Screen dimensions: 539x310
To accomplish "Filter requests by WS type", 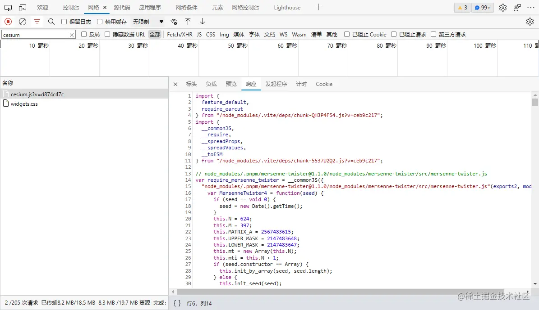I will [284, 34].
